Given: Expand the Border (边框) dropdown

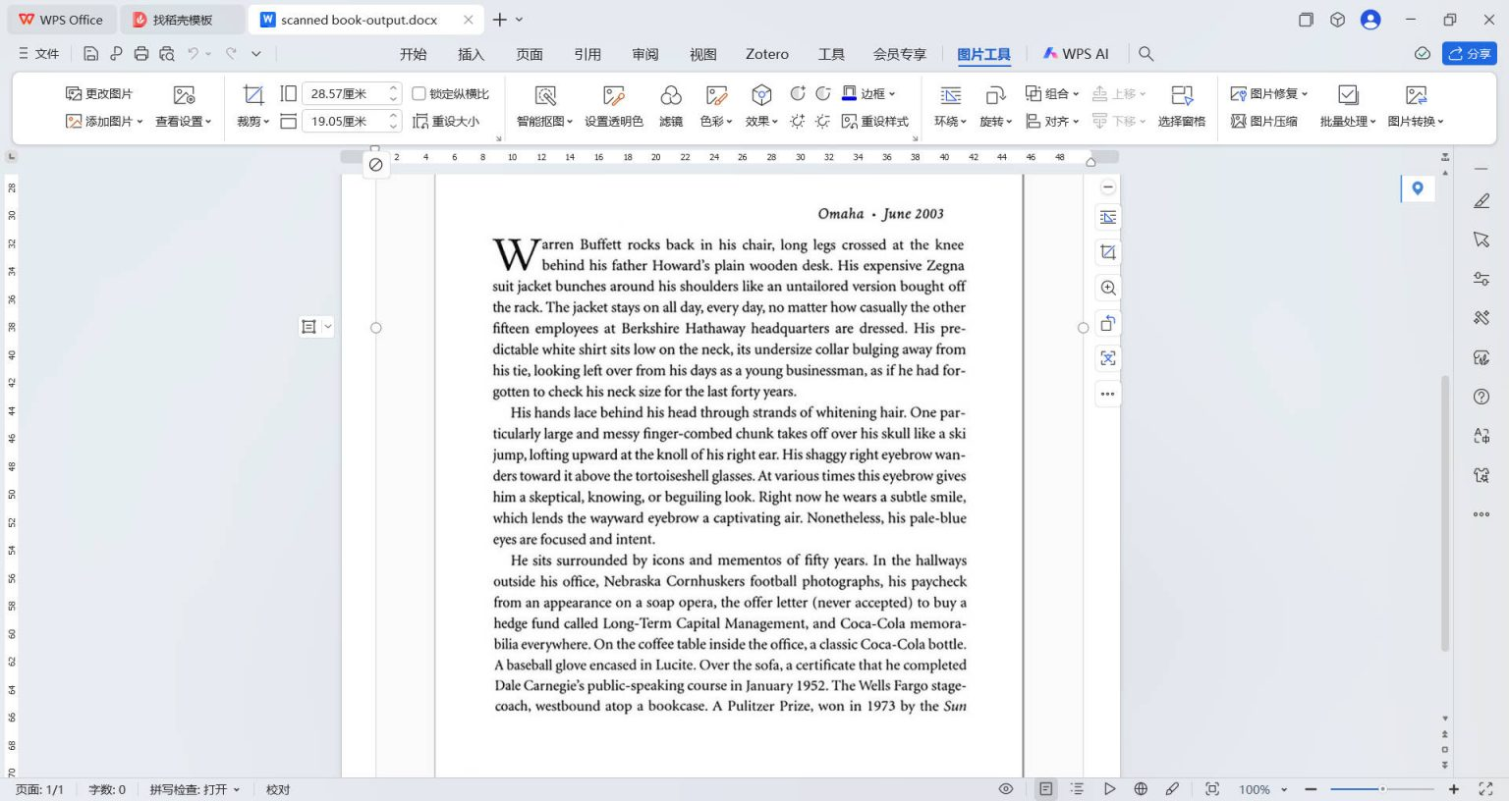Looking at the screenshot, I should pyautogui.click(x=892, y=94).
